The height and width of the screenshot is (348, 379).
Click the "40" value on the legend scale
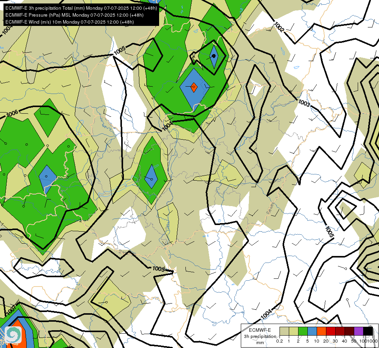pos(345,341)
